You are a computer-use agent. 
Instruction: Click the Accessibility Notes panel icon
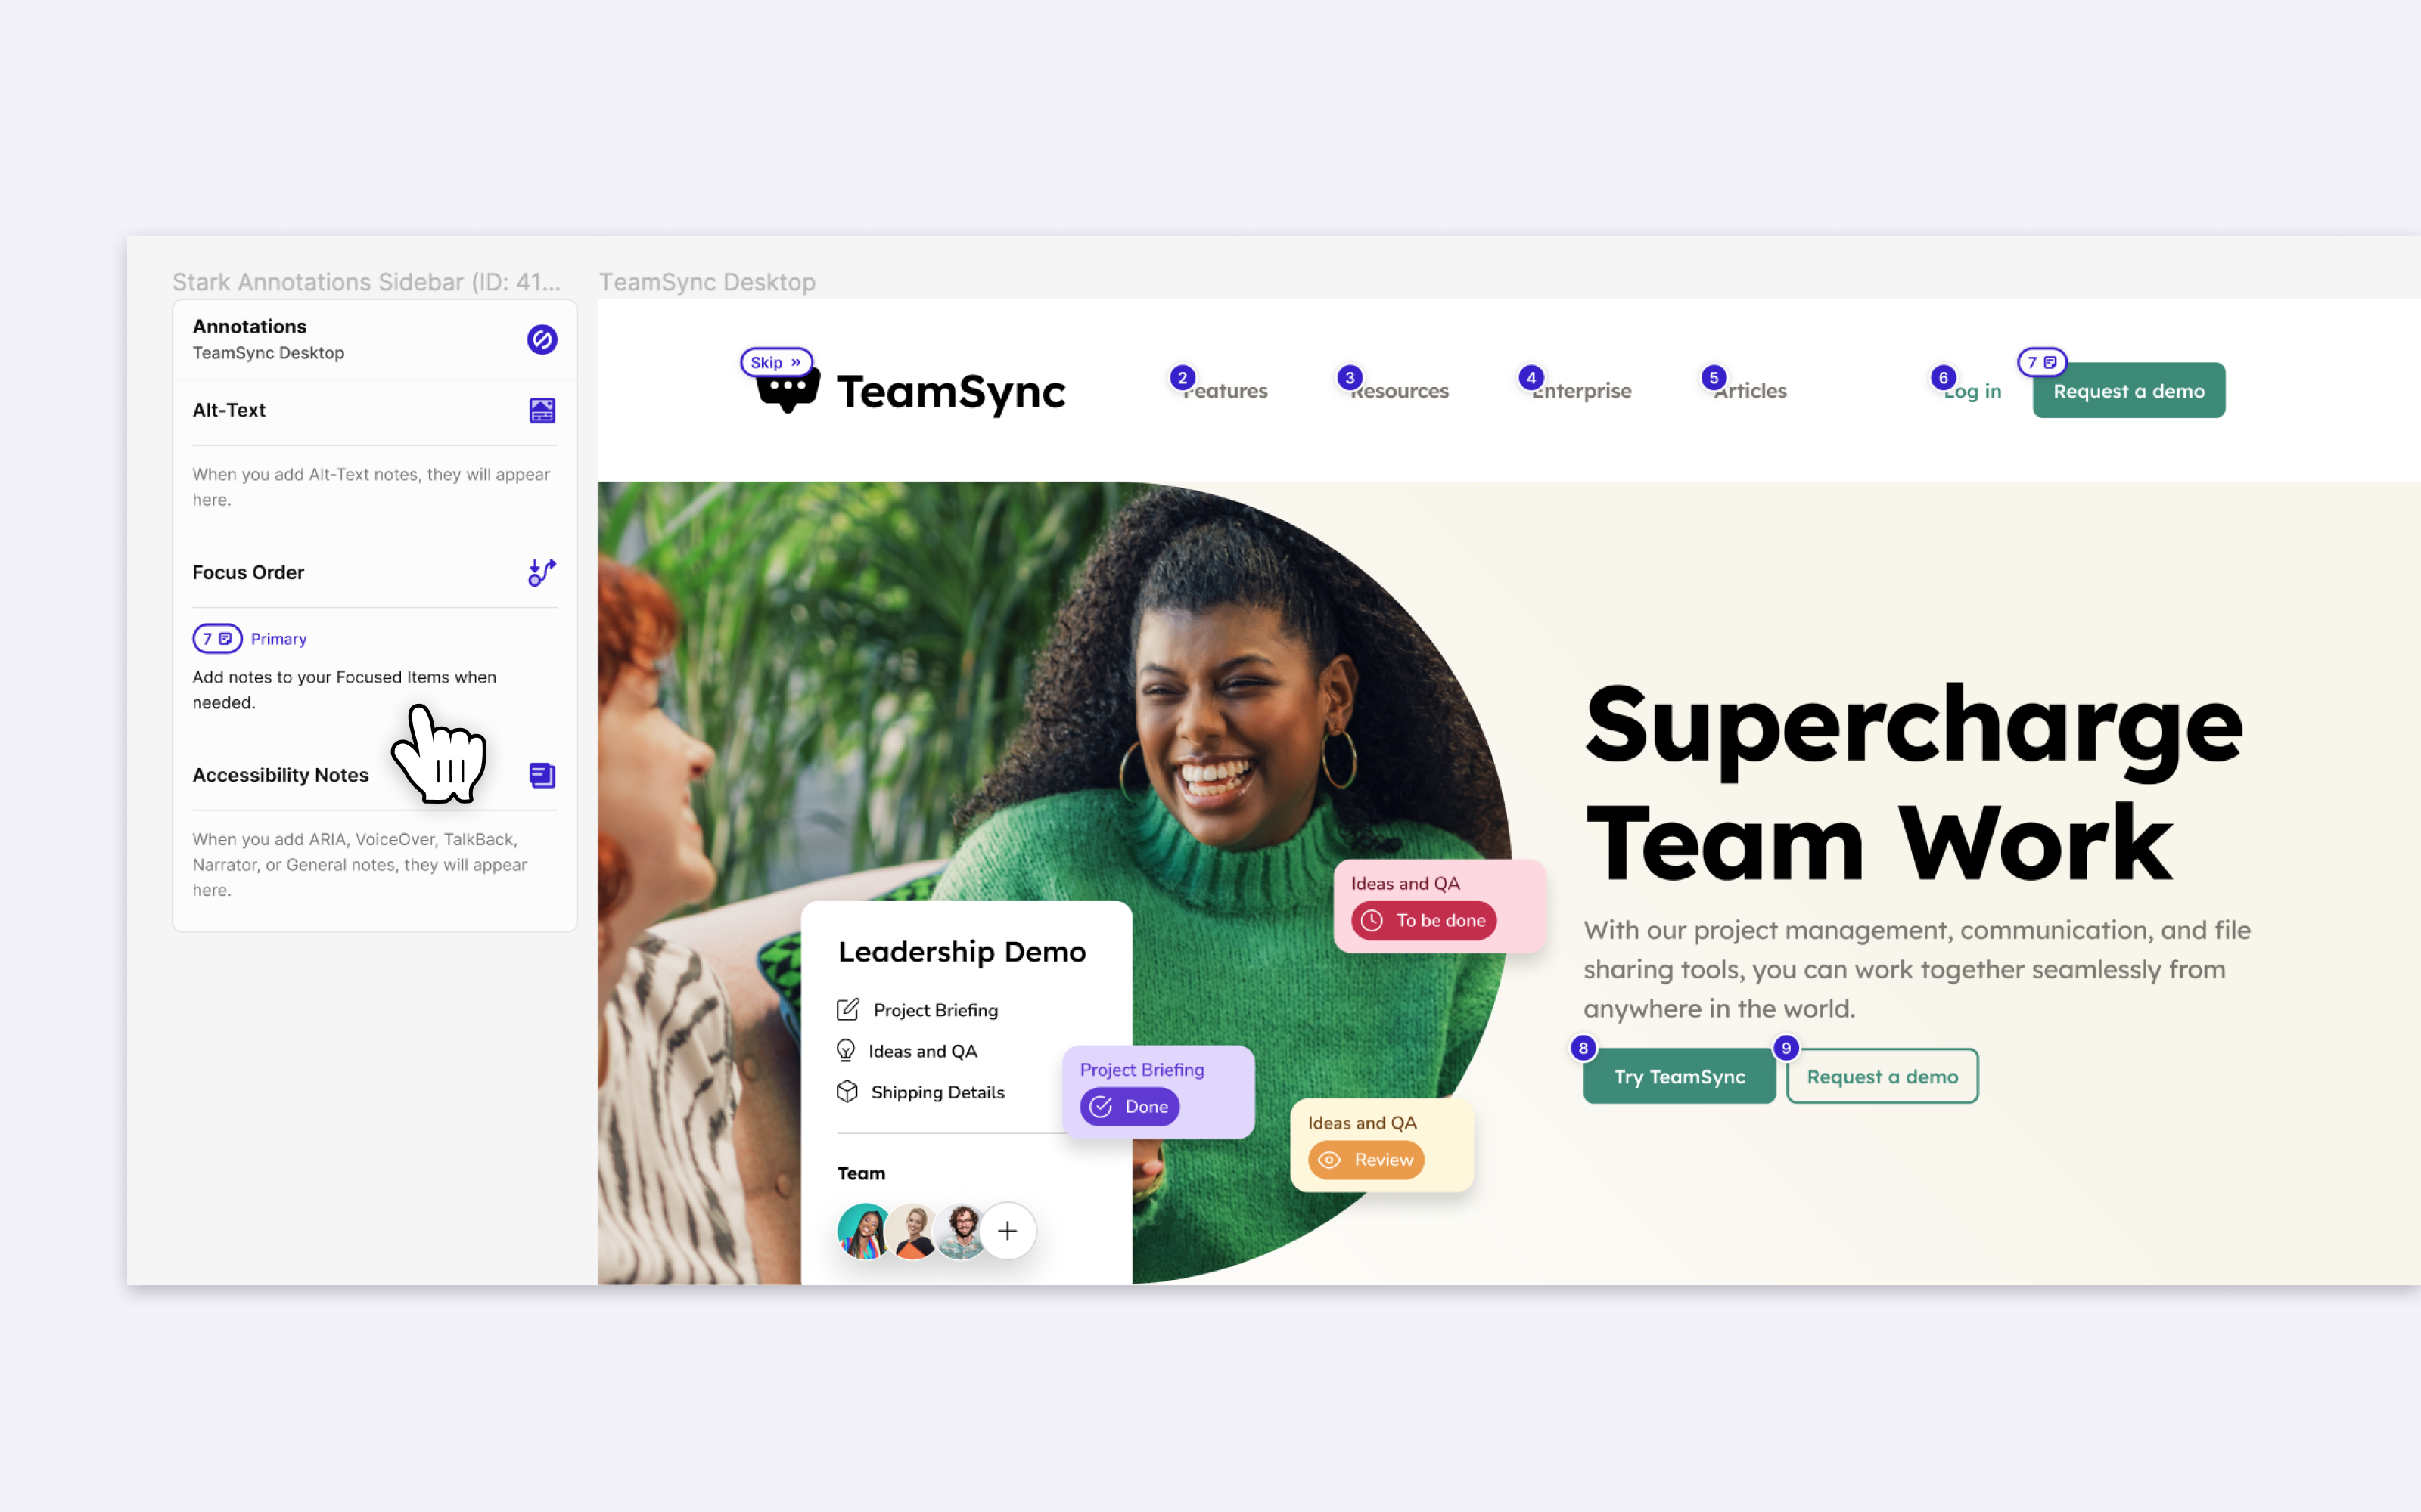(x=540, y=773)
